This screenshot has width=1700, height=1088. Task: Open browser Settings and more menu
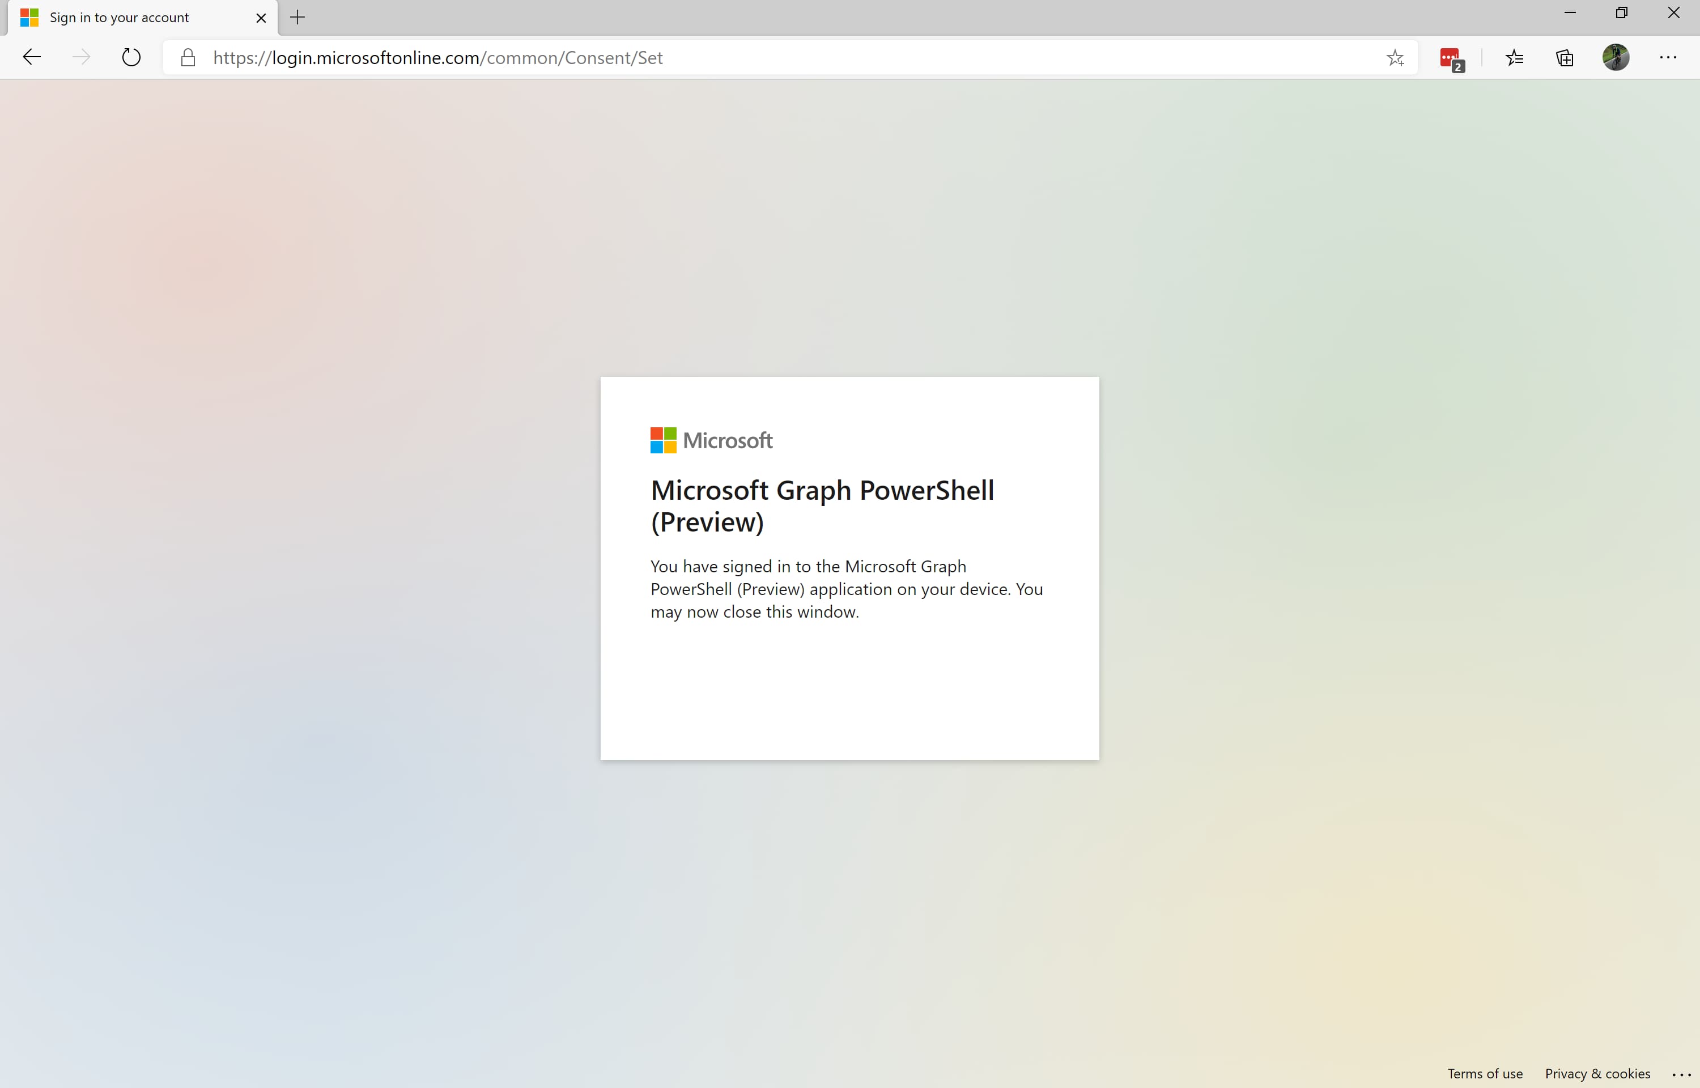pos(1668,57)
